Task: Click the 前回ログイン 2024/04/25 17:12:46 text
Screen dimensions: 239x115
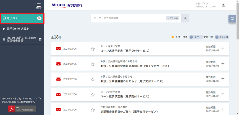Action: [205, 5]
